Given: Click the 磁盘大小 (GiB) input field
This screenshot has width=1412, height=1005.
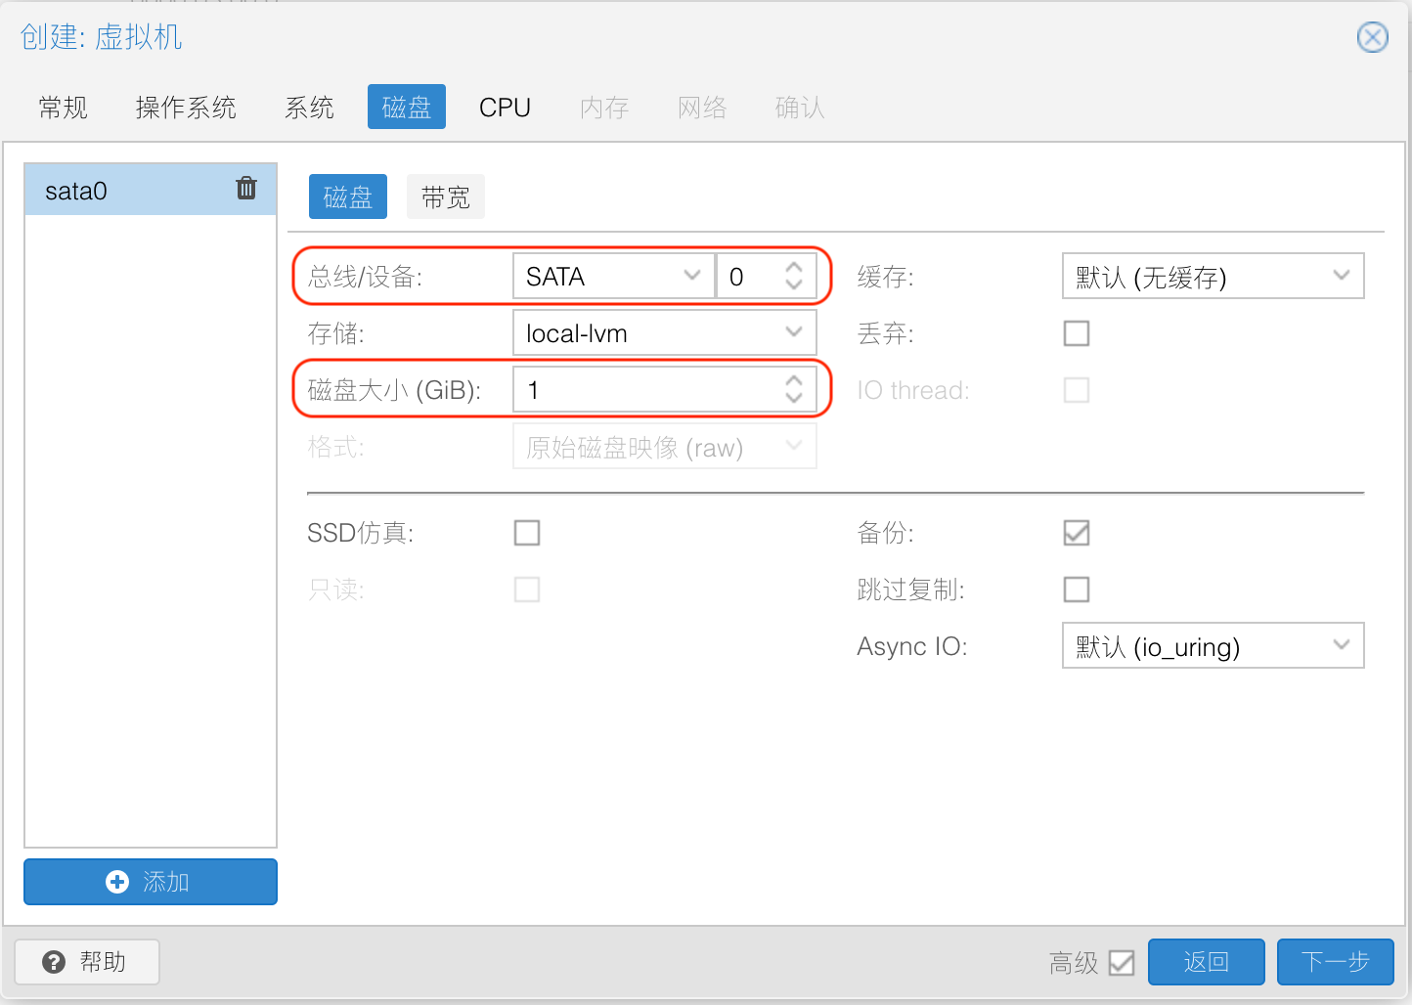Looking at the screenshot, I should pos(645,390).
